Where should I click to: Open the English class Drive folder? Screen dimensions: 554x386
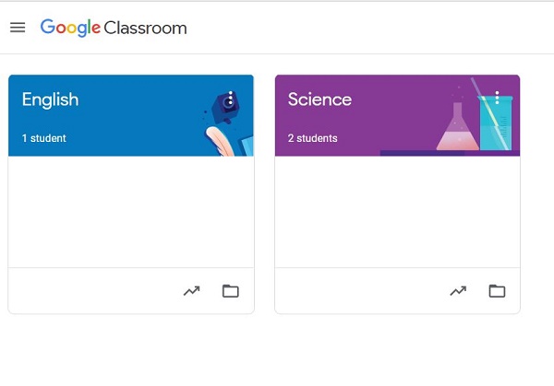tap(231, 291)
